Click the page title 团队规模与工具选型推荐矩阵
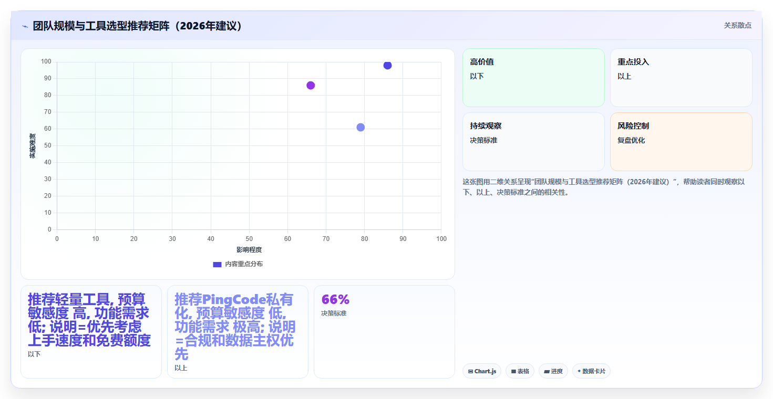 (x=139, y=26)
